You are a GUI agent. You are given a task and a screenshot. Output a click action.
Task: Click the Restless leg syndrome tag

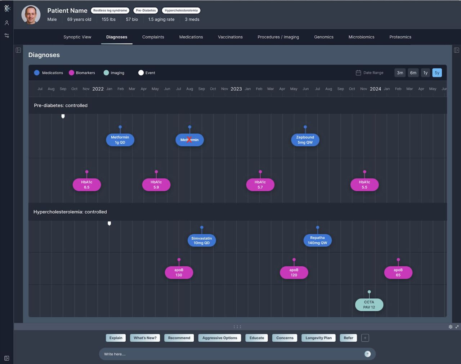(x=110, y=10)
